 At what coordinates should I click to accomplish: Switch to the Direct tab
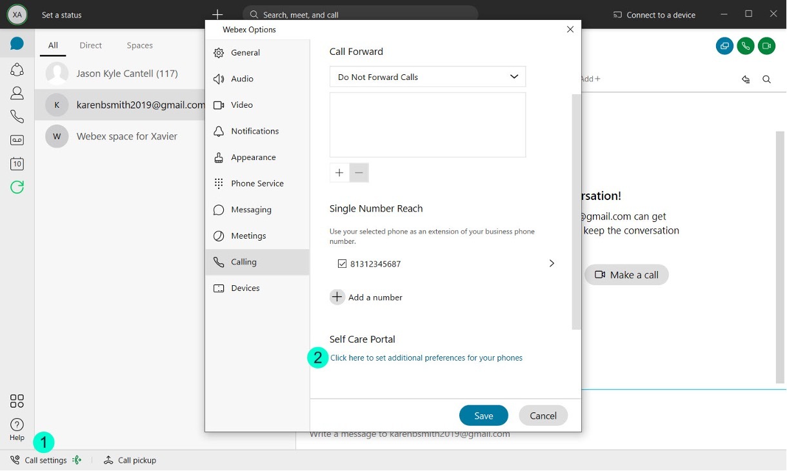tap(91, 45)
